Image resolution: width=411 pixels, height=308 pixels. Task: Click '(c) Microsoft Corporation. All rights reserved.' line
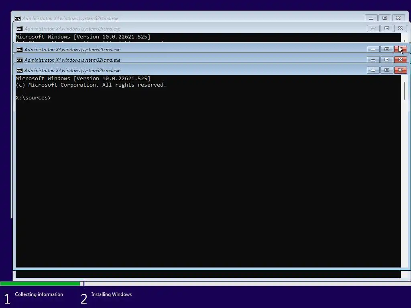pos(91,85)
